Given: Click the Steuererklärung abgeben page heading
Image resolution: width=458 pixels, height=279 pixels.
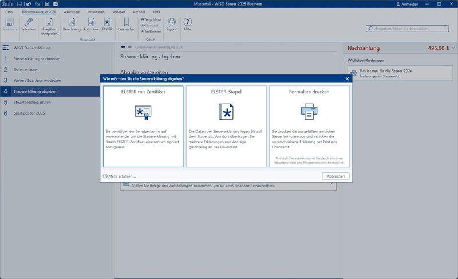Looking at the screenshot, I should (x=150, y=57).
